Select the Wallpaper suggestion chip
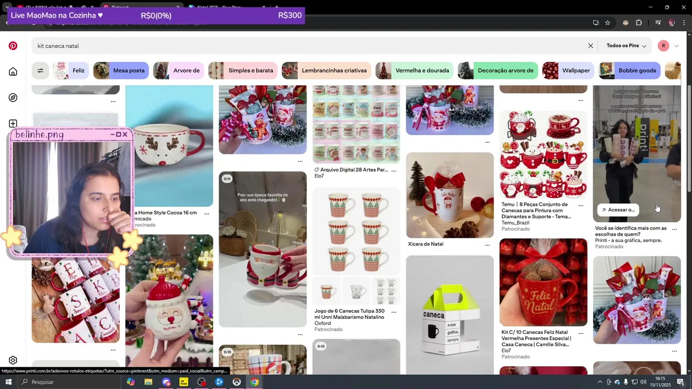 [x=568, y=71]
